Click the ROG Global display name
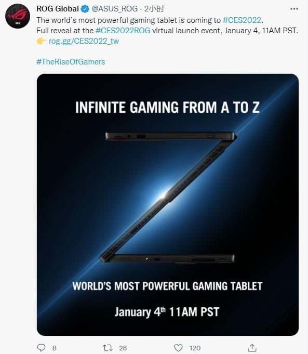308x354 pixels. (x=58, y=9)
